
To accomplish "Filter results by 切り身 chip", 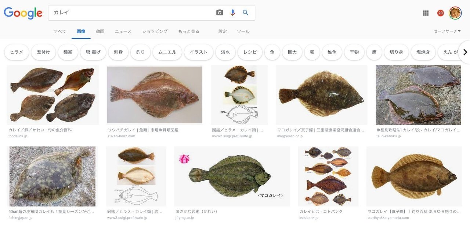I will point(396,52).
